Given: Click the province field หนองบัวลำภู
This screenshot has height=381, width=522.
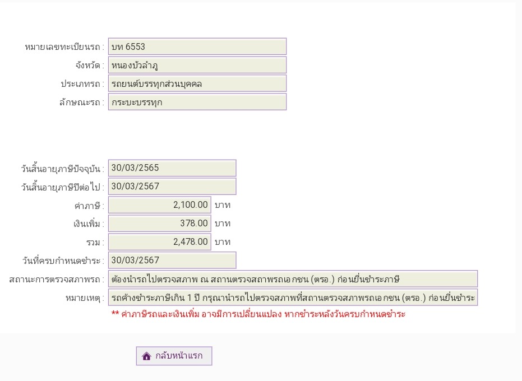Looking at the screenshot, I should [197, 65].
